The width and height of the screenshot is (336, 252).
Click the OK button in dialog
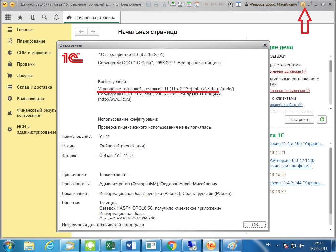(255, 225)
